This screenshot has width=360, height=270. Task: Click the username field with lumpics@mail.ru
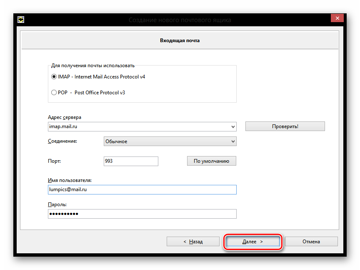click(142, 189)
